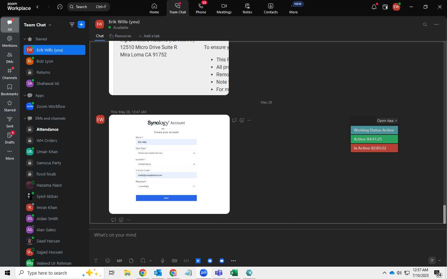This screenshot has width=447, height=279.
Task: Collapse the Starred section
Action: pos(25,39)
